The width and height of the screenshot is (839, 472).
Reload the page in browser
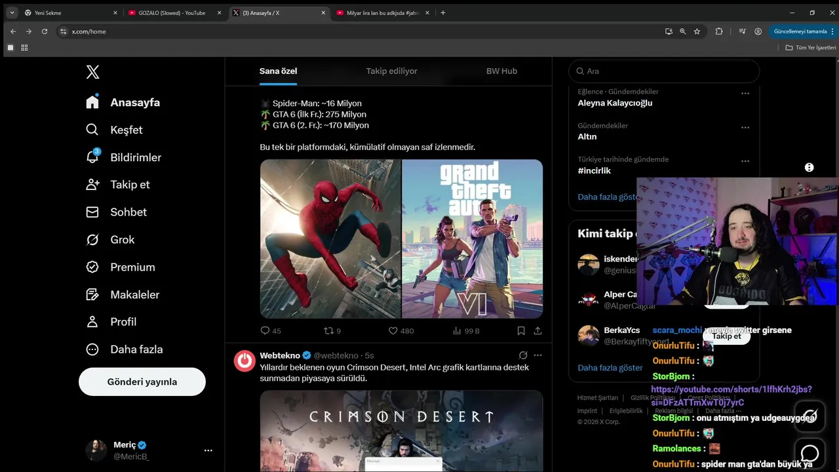[x=45, y=31]
